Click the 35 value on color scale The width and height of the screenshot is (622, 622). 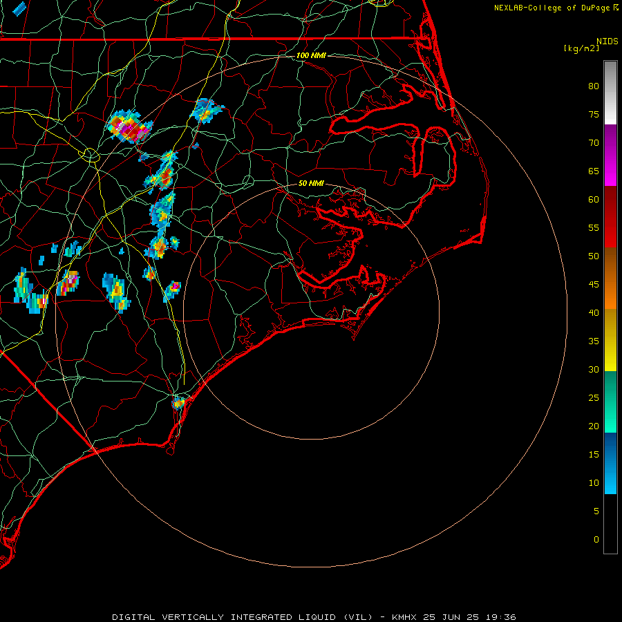tap(594, 341)
